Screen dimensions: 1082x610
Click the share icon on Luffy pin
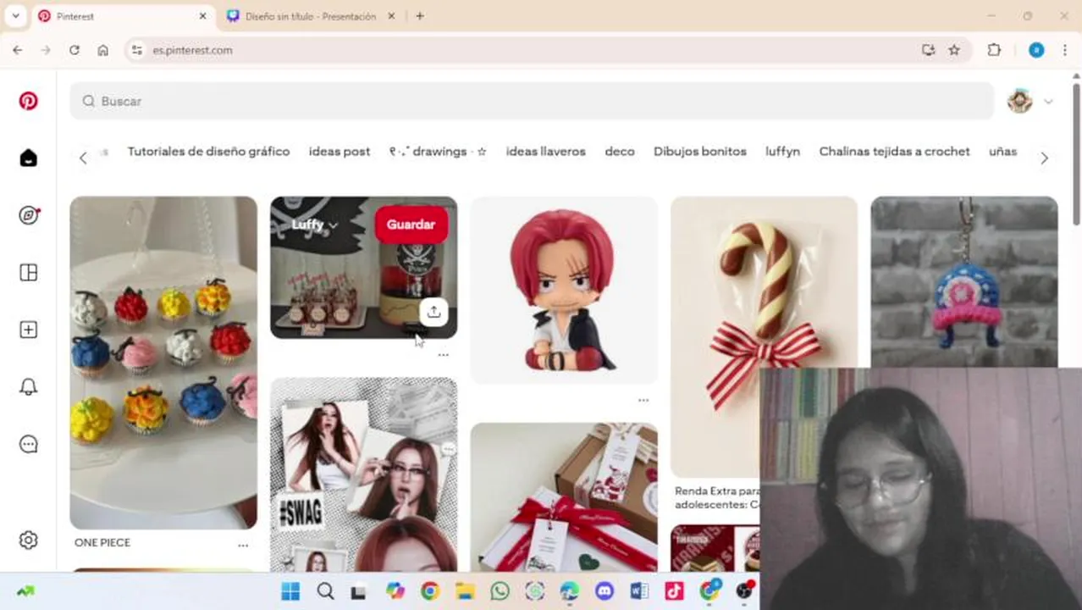(433, 311)
